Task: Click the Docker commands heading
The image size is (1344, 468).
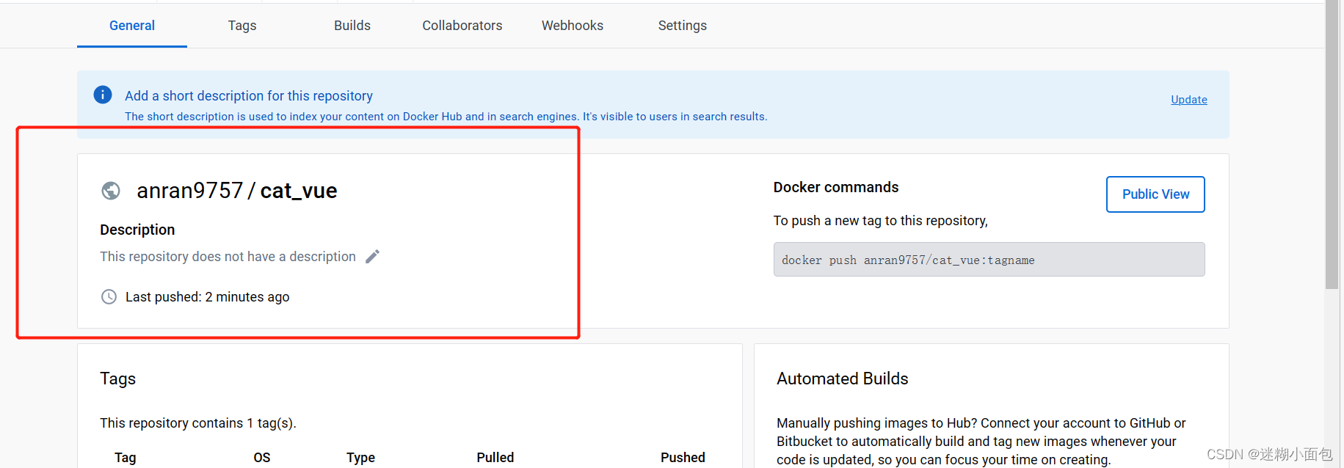Action: click(x=835, y=187)
